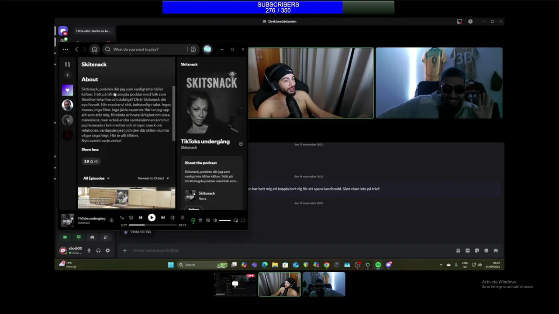Deafen Discord headphones
This screenshot has width=559, height=314.
tap(98, 250)
